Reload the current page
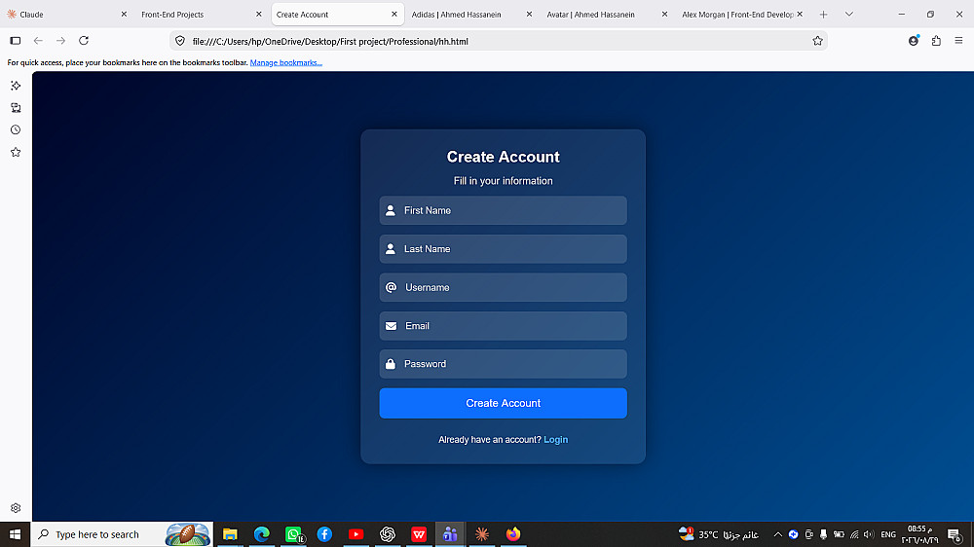Image resolution: width=974 pixels, height=547 pixels. click(83, 41)
